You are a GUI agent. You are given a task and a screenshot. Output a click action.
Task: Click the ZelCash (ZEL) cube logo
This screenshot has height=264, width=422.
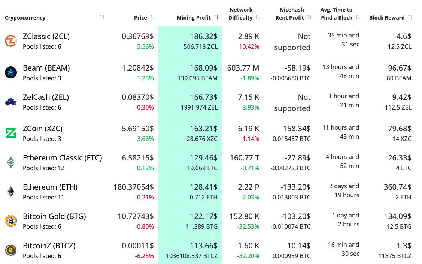pyautogui.click(x=11, y=102)
